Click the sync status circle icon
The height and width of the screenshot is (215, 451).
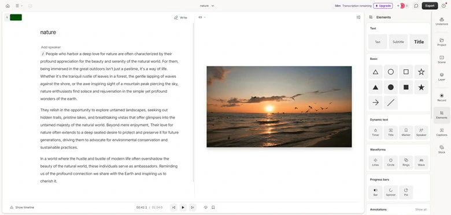(x=30, y=6)
